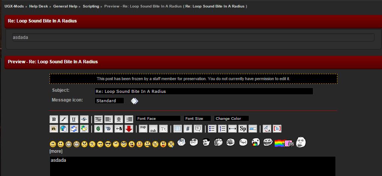Insert an image tag

54,128
